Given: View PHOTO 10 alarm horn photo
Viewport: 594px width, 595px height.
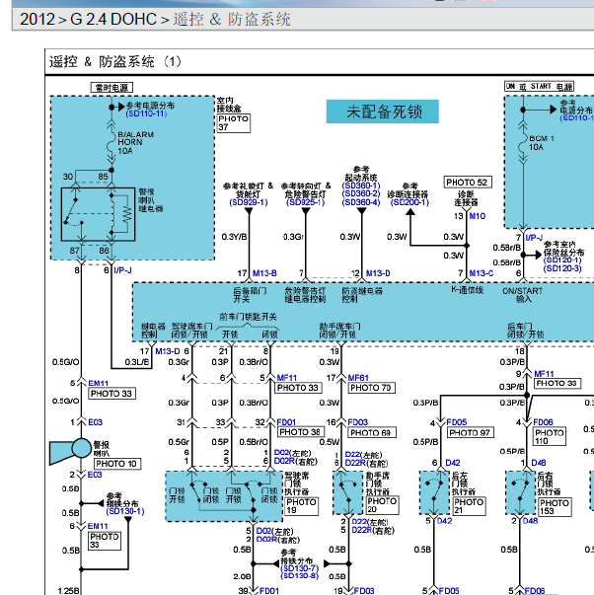Looking at the screenshot, I should coord(117,464).
